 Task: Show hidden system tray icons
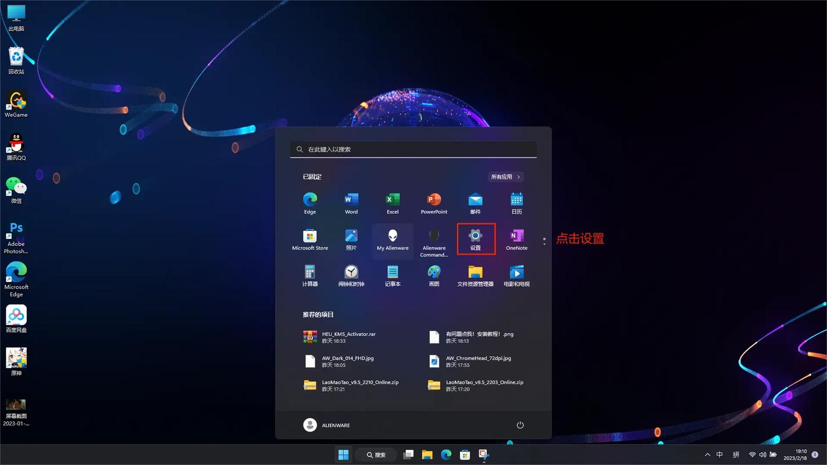(707, 455)
